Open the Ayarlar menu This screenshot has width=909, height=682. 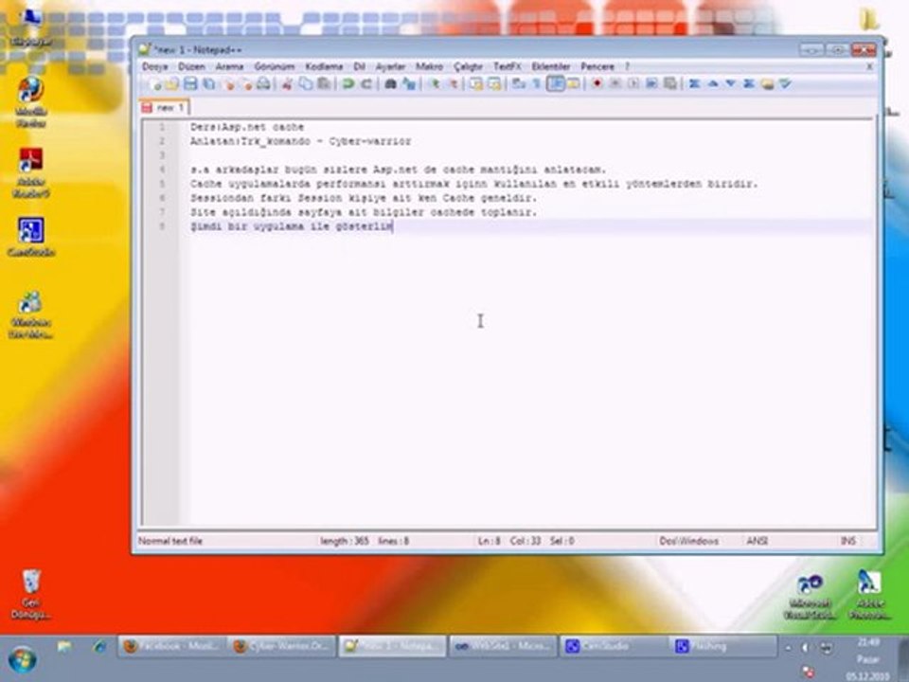click(390, 66)
